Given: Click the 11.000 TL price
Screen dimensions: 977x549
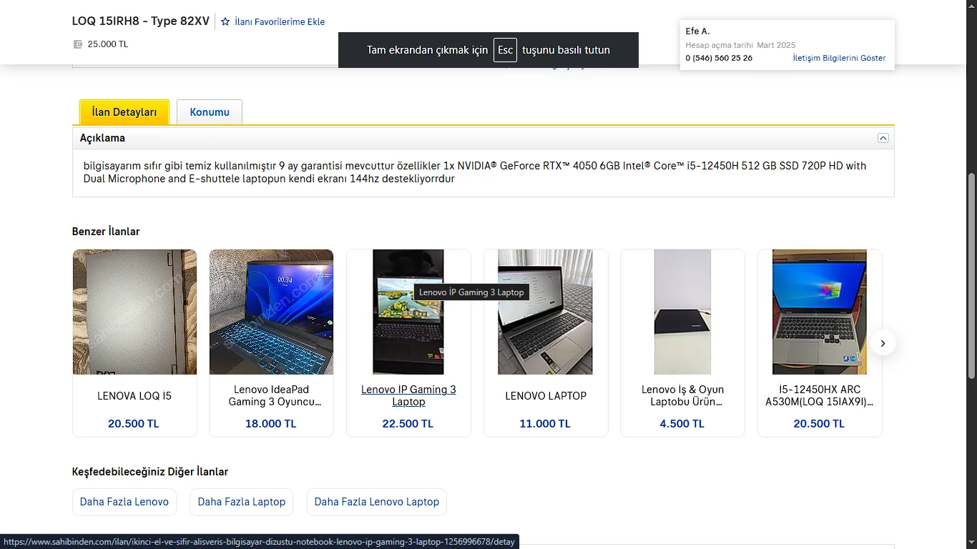Looking at the screenshot, I should click(546, 424).
